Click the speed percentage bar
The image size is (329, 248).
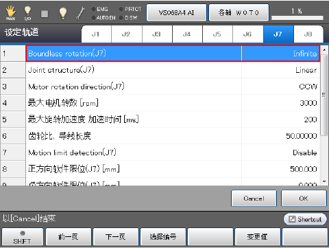coord(297,18)
